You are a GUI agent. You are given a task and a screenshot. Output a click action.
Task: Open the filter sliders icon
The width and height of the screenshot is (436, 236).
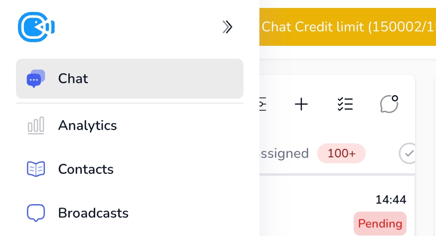pyautogui.click(x=263, y=104)
